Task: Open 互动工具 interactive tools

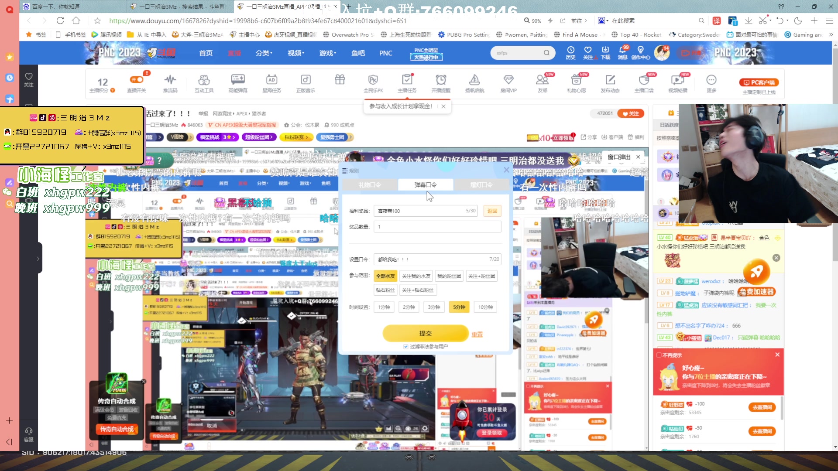Action: tap(204, 83)
